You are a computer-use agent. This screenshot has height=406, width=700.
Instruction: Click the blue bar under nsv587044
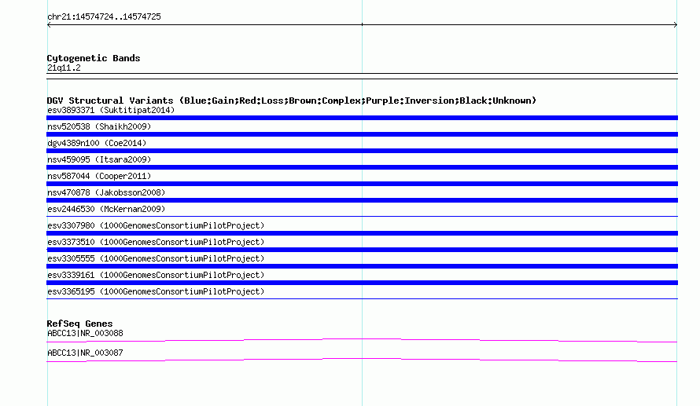[x=362, y=184]
